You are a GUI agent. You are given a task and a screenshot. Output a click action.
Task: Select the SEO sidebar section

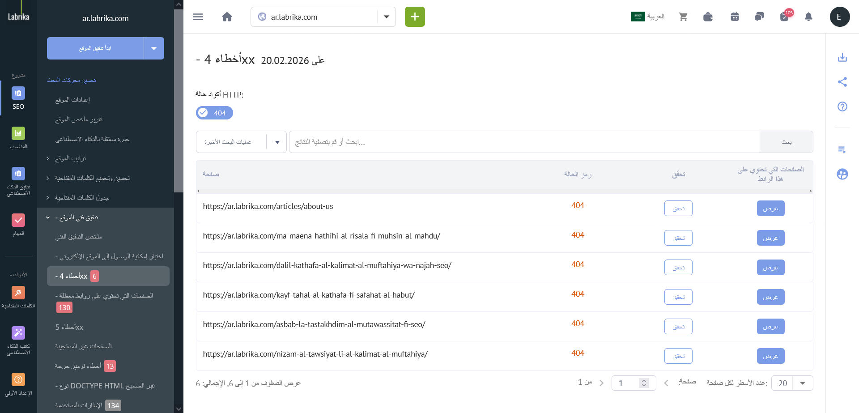point(18,98)
